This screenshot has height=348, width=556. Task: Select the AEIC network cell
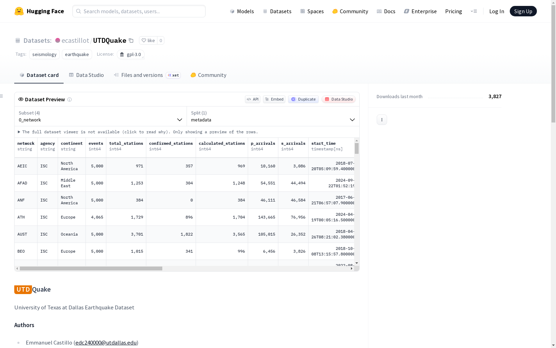pos(26,166)
